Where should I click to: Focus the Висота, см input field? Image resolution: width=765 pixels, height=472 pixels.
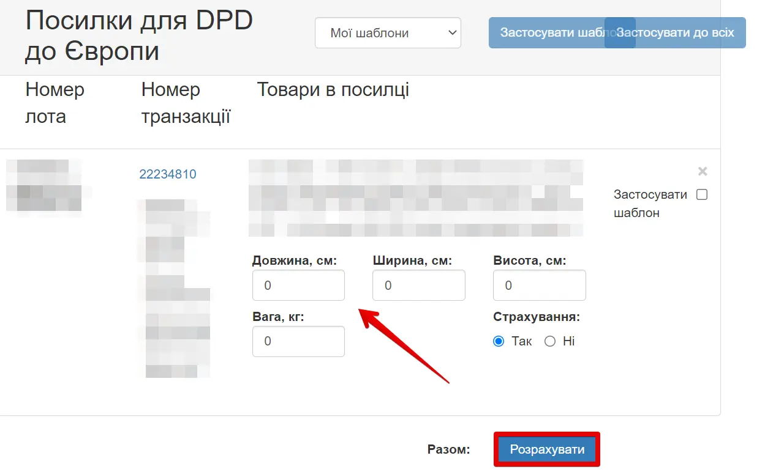[540, 286]
